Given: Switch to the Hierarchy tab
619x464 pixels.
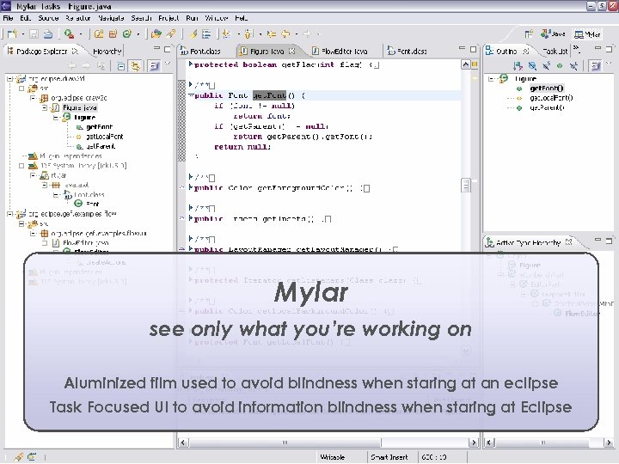Looking at the screenshot, I should pos(107,52).
